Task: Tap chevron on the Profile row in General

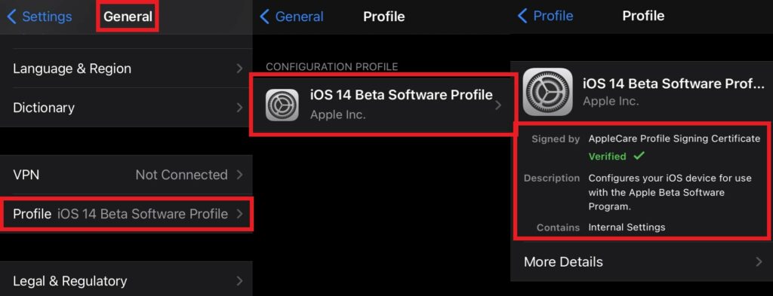Action: 239,214
